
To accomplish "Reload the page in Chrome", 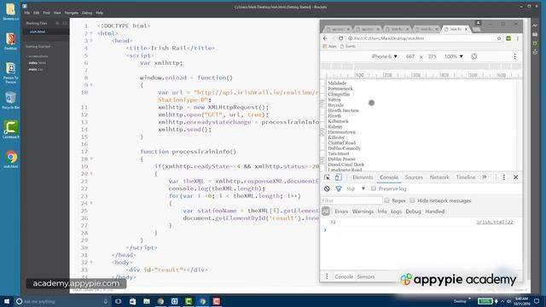I will tap(341, 38).
